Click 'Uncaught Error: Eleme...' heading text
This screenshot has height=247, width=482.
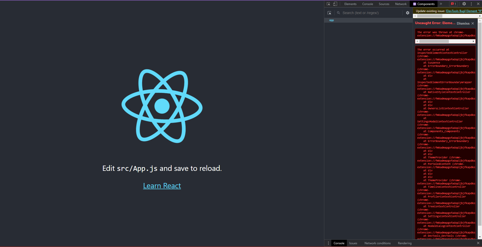point(435,23)
